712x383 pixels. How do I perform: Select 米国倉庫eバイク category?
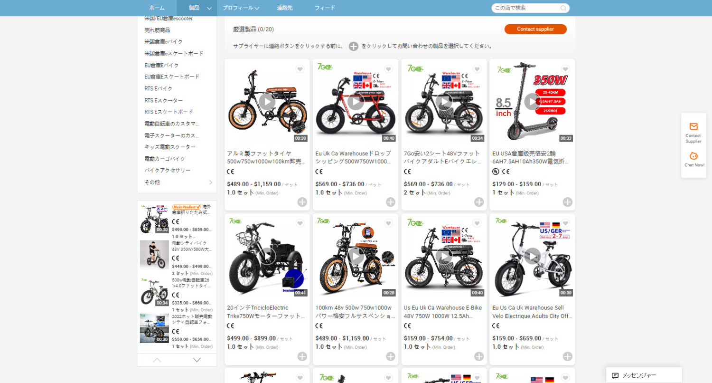[163, 42]
